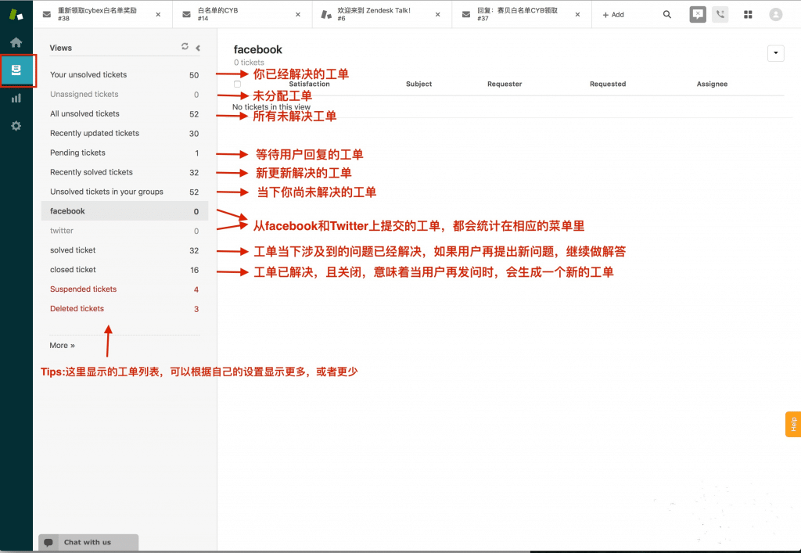Tick the select-all tickets checkbox
Screen dimensions: 801x553
tap(238, 84)
